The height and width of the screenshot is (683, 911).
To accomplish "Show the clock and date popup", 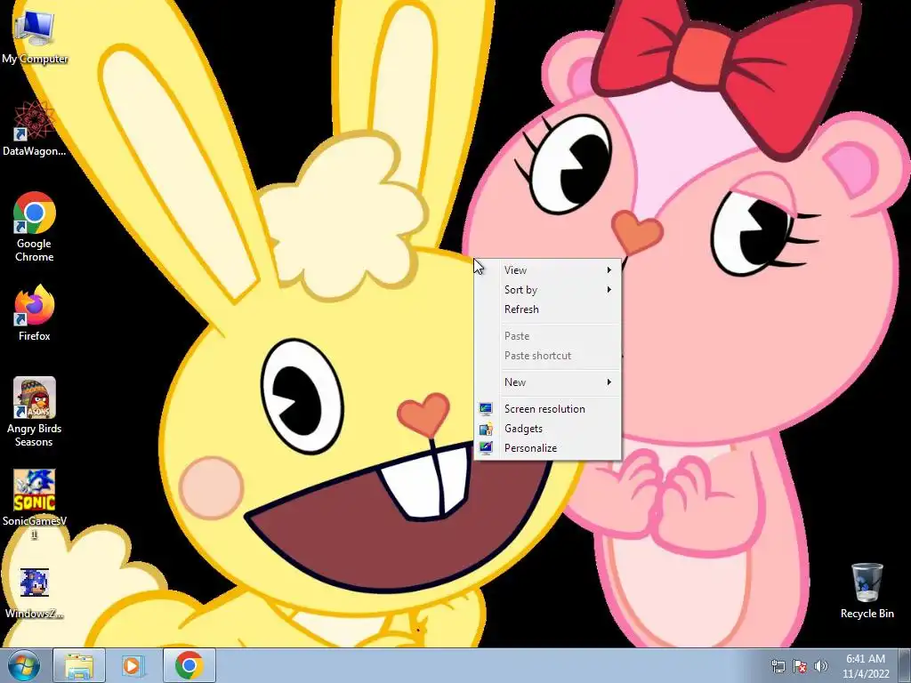I will coord(866,666).
